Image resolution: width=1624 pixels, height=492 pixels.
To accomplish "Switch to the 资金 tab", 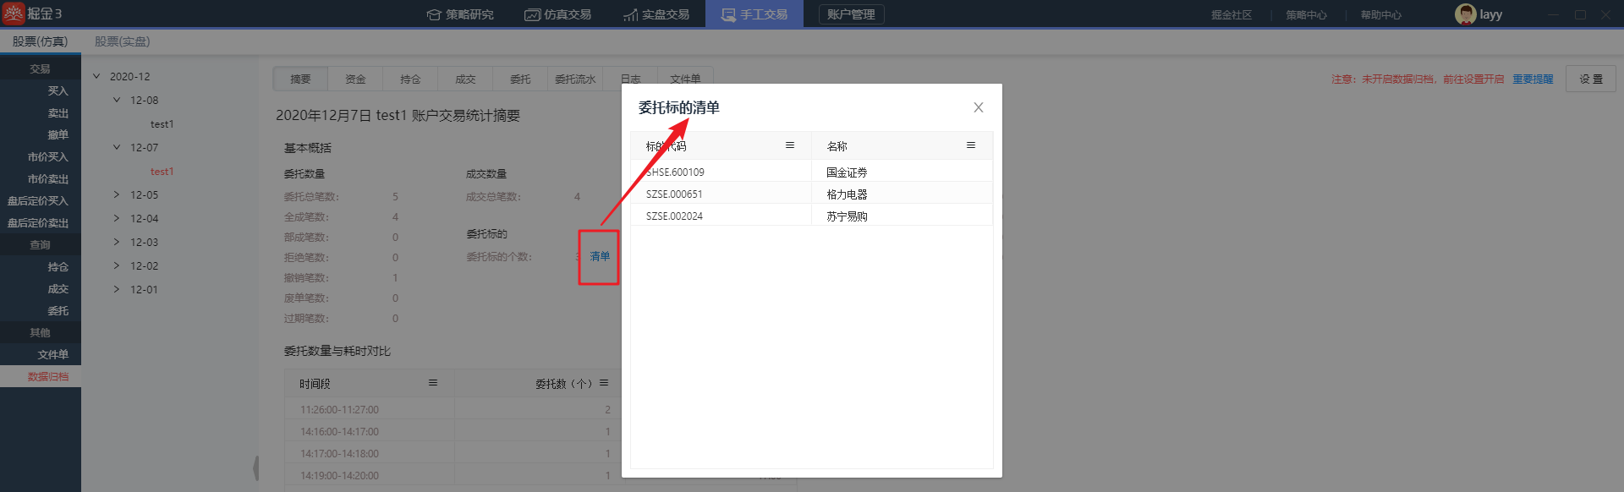I will coord(355,79).
